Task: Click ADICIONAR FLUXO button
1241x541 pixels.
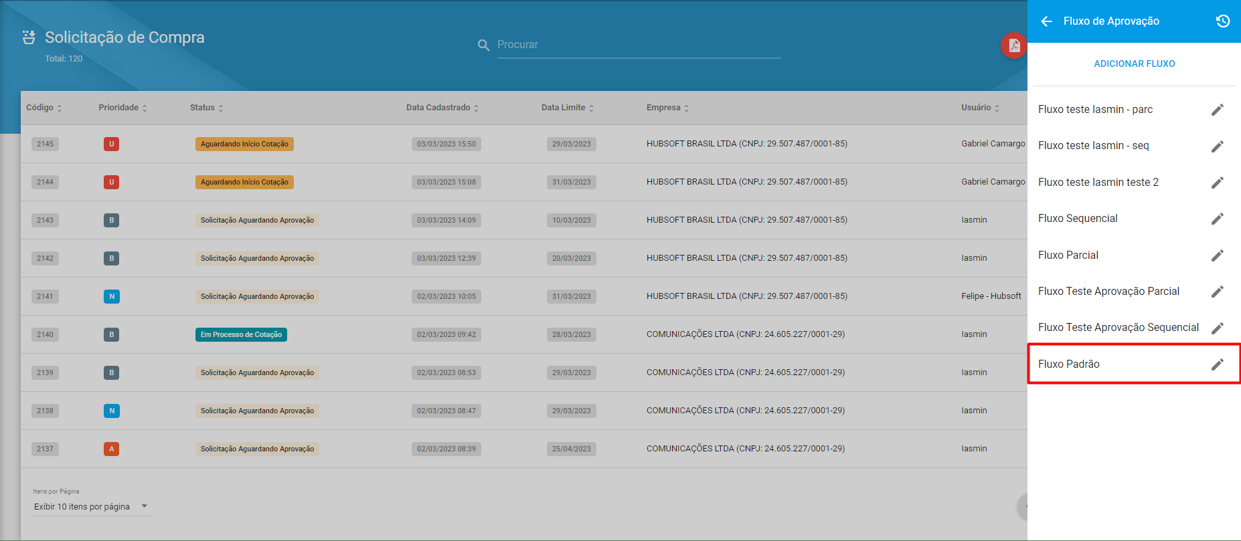Action: point(1134,64)
